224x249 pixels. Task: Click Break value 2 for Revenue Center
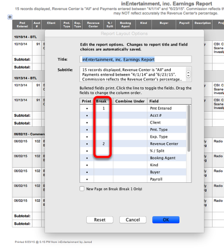click(x=104, y=144)
